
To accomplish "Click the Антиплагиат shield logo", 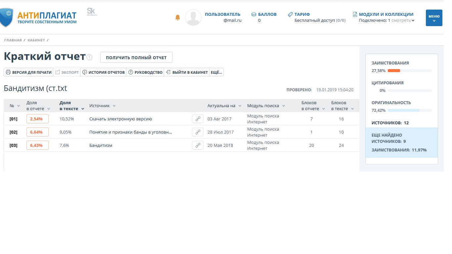I will pyautogui.click(x=7, y=17).
